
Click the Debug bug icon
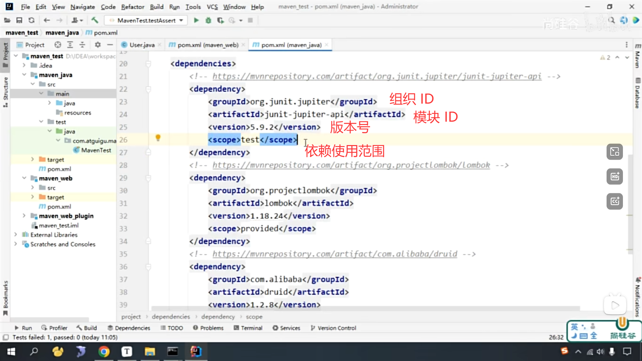208,20
